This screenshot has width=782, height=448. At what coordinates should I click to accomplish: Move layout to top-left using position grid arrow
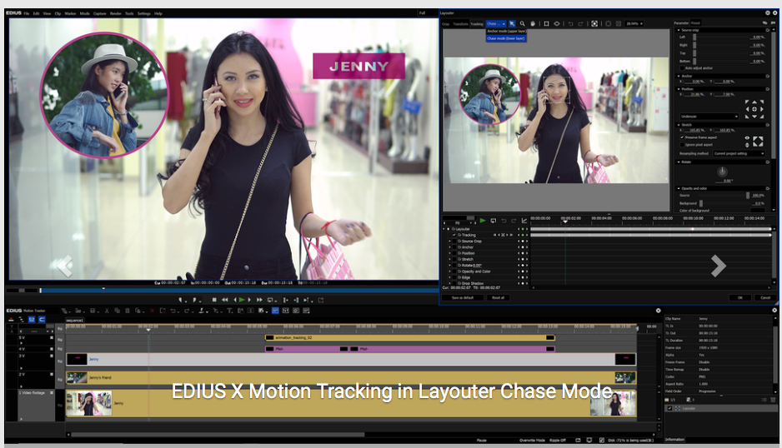click(x=747, y=102)
